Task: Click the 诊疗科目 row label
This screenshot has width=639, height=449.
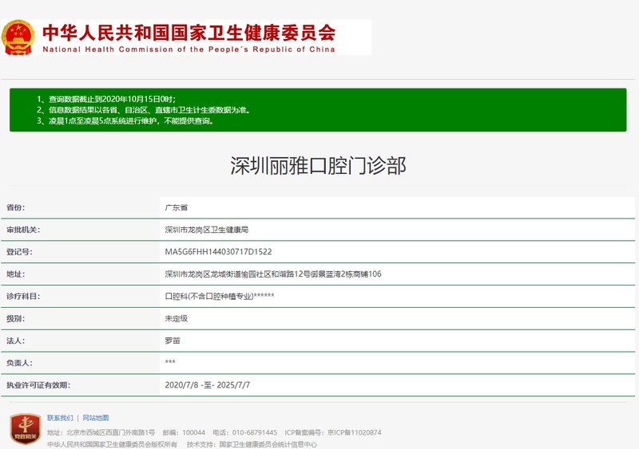Action: click(x=23, y=297)
